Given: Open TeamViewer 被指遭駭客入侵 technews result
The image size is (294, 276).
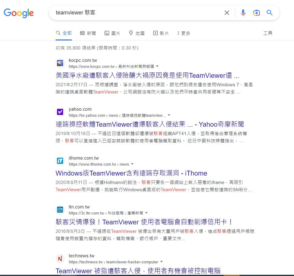Looking at the screenshot, I should (x=138, y=271).
